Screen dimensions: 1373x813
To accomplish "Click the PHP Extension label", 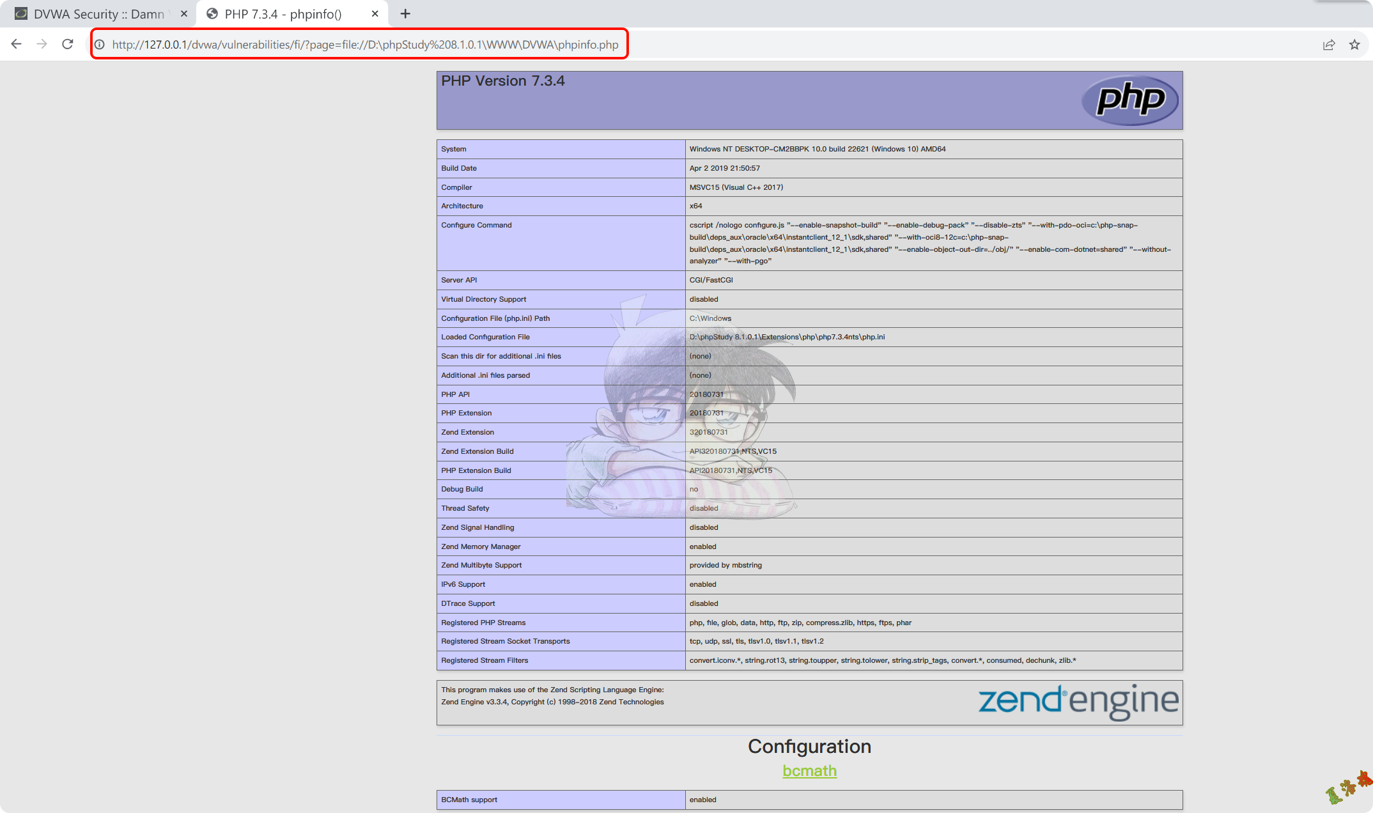I will pyautogui.click(x=467, y=413).
